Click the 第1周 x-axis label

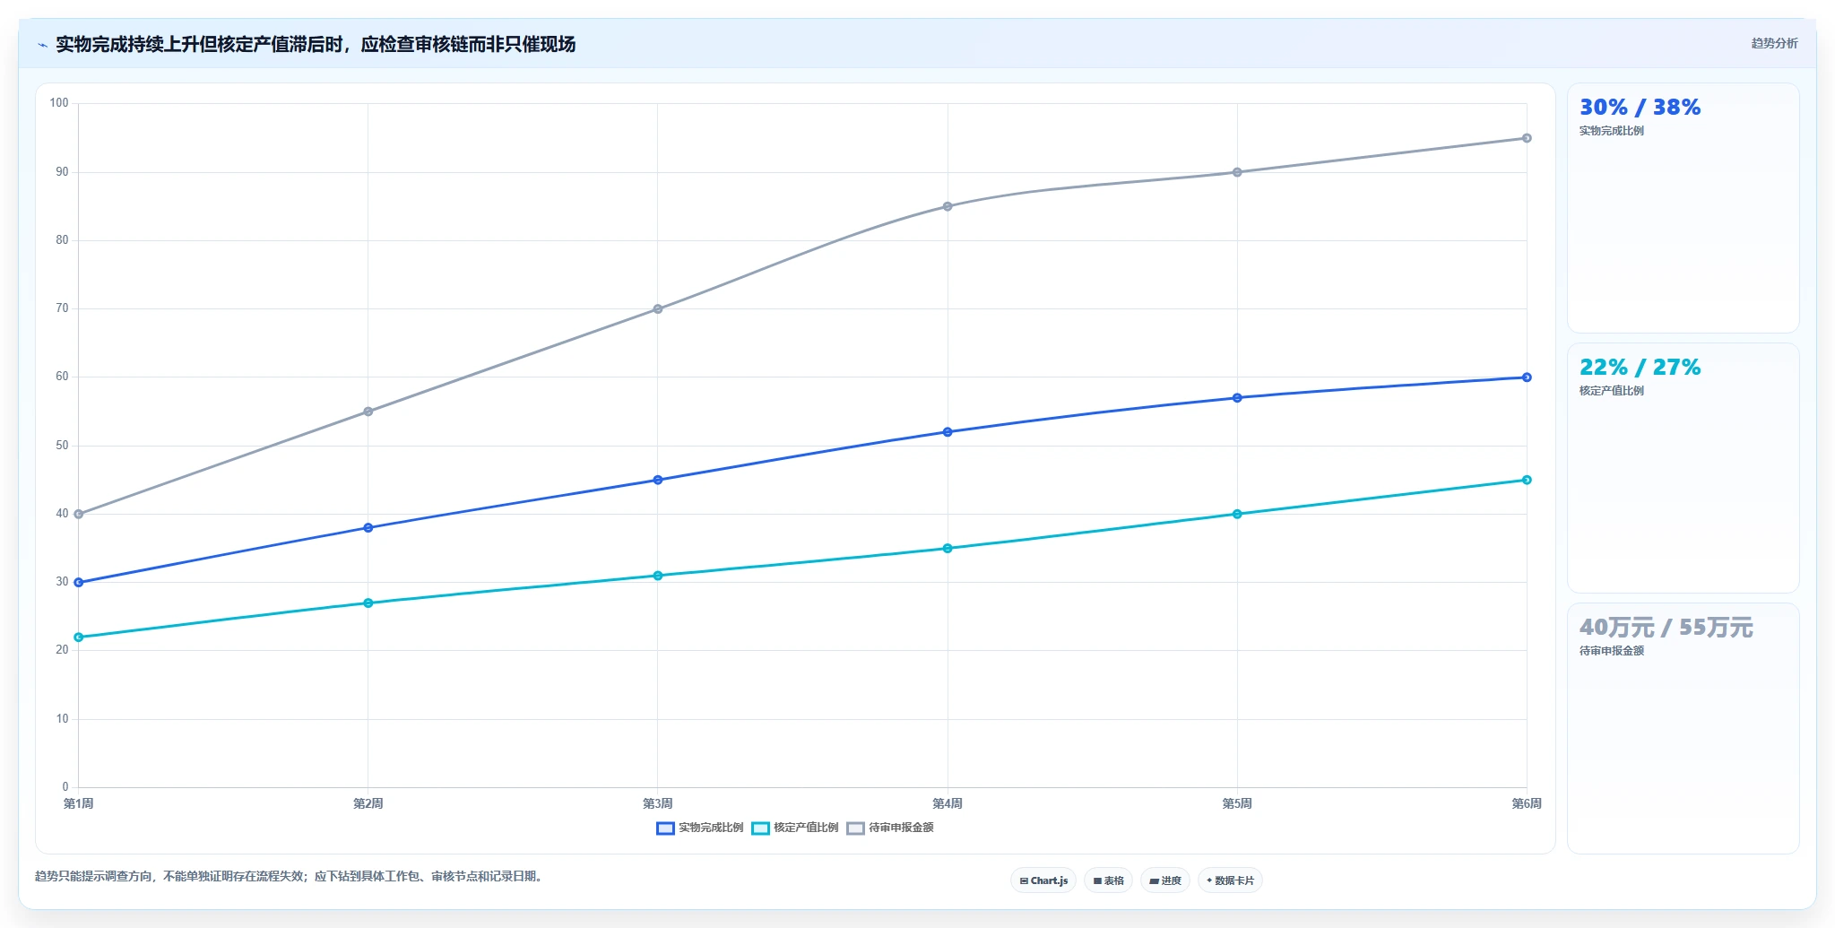tap(79, 803)
